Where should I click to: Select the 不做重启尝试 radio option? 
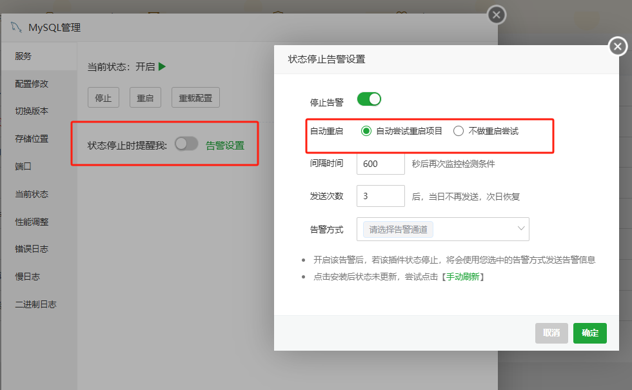[x=459, y=131]
